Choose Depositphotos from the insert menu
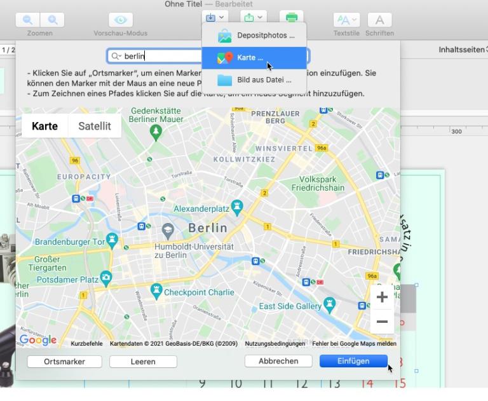This screenshot has width=488, height=401. coord(254,36)
